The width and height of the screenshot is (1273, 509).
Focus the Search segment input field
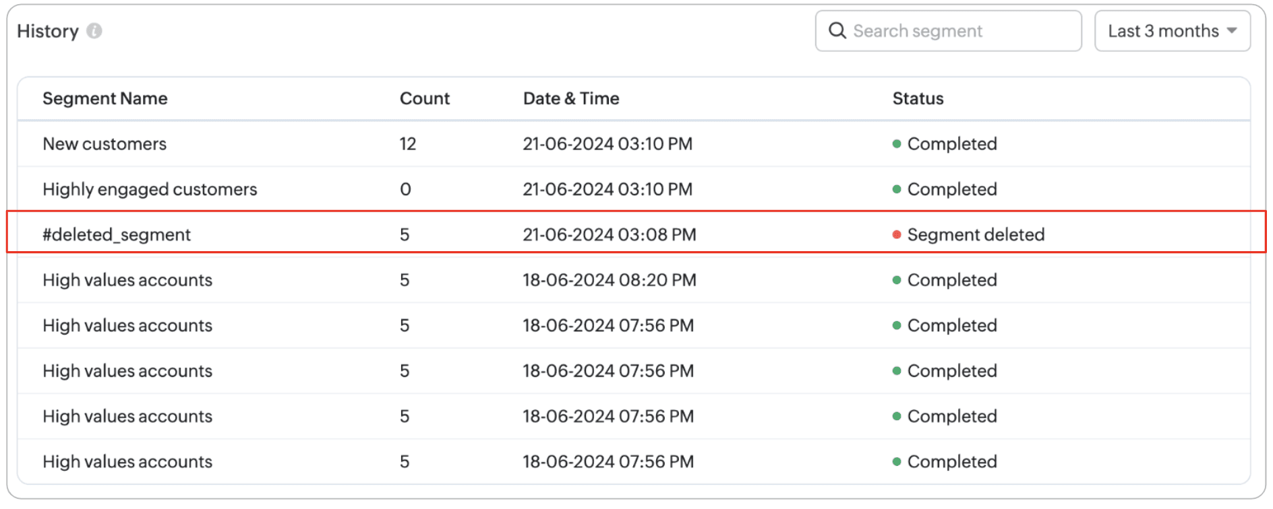pos(957,31)
